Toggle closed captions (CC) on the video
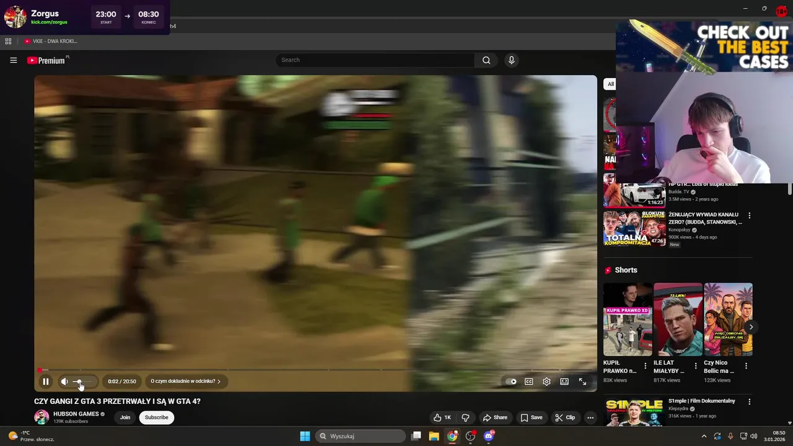The width and height of the screenshot is (793, 446). tap(529, 382)
